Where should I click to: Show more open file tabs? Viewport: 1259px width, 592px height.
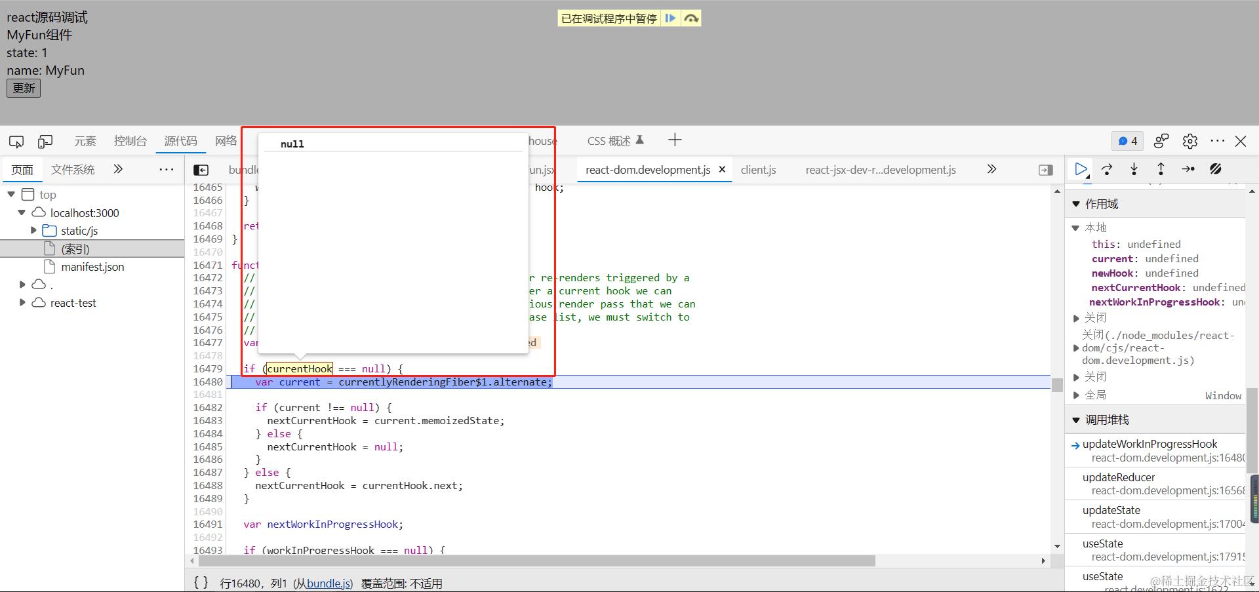[991, 169]
